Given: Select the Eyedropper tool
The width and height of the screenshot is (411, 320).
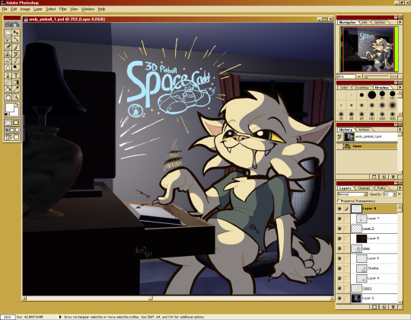Looking at the screenshot, I should [x=16, y=89].
